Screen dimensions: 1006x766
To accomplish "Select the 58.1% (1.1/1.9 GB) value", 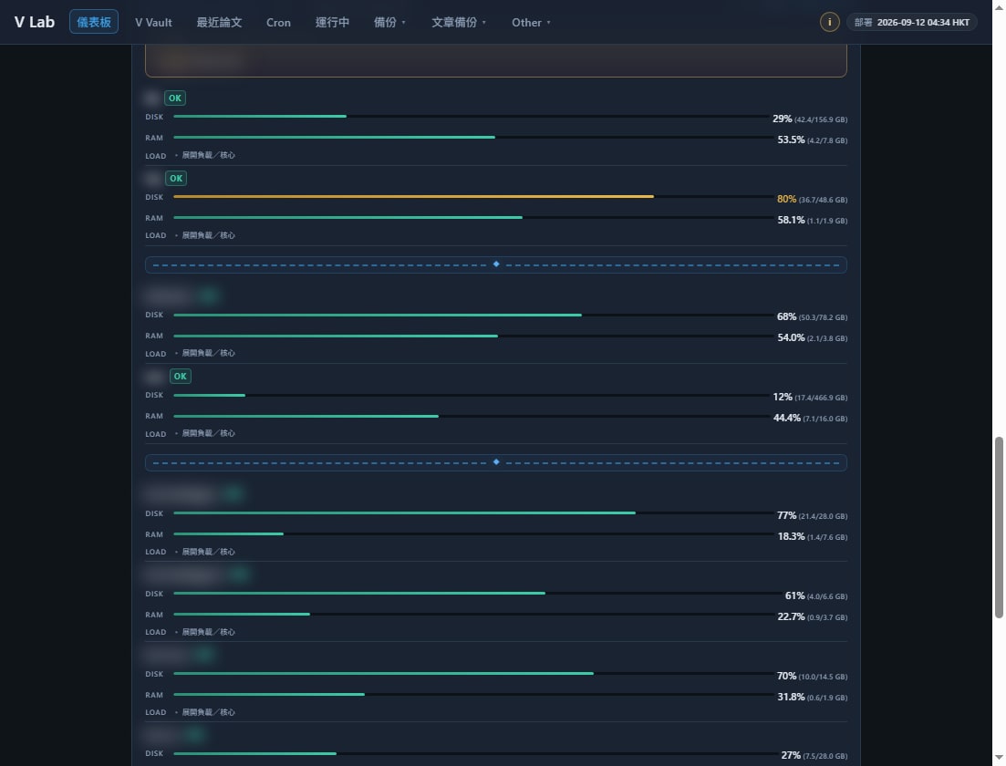I will (x=813, y=220).
